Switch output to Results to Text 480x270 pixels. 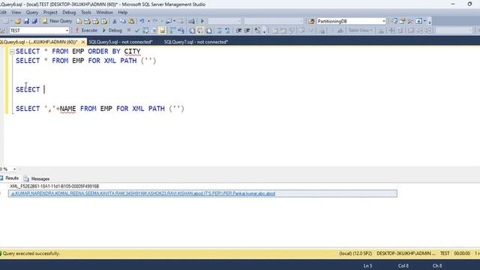[192, 31]
